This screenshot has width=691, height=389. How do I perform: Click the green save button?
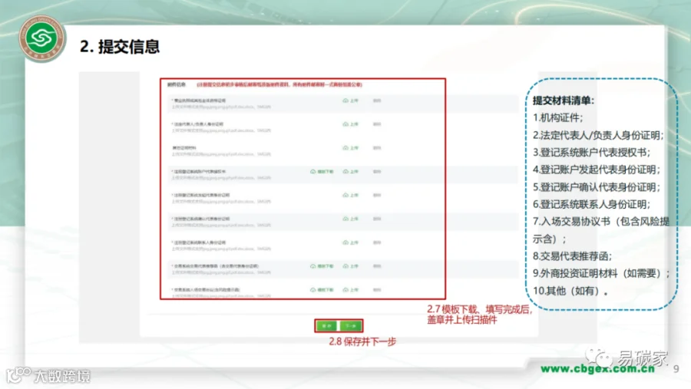click(327, 326)
